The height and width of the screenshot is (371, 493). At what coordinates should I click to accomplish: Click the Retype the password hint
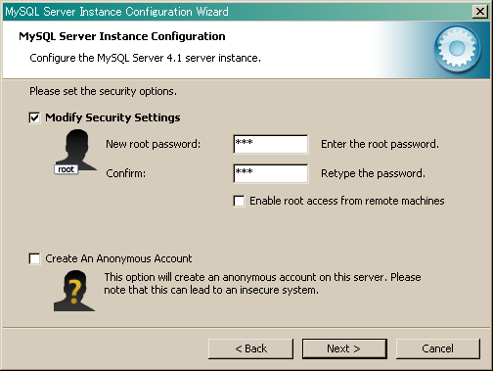coord(374,173)
